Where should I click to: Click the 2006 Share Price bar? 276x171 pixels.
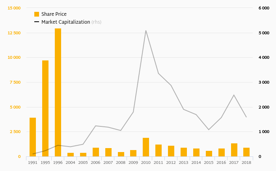(x=96, y=152)
